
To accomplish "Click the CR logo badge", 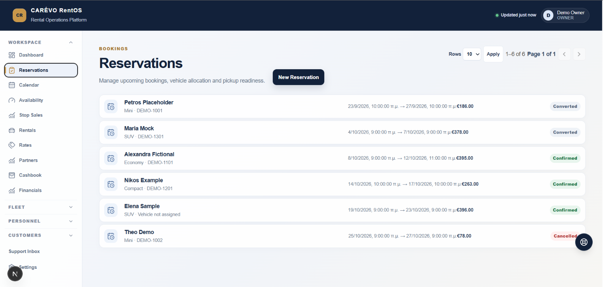I will [x=19, y=15].
